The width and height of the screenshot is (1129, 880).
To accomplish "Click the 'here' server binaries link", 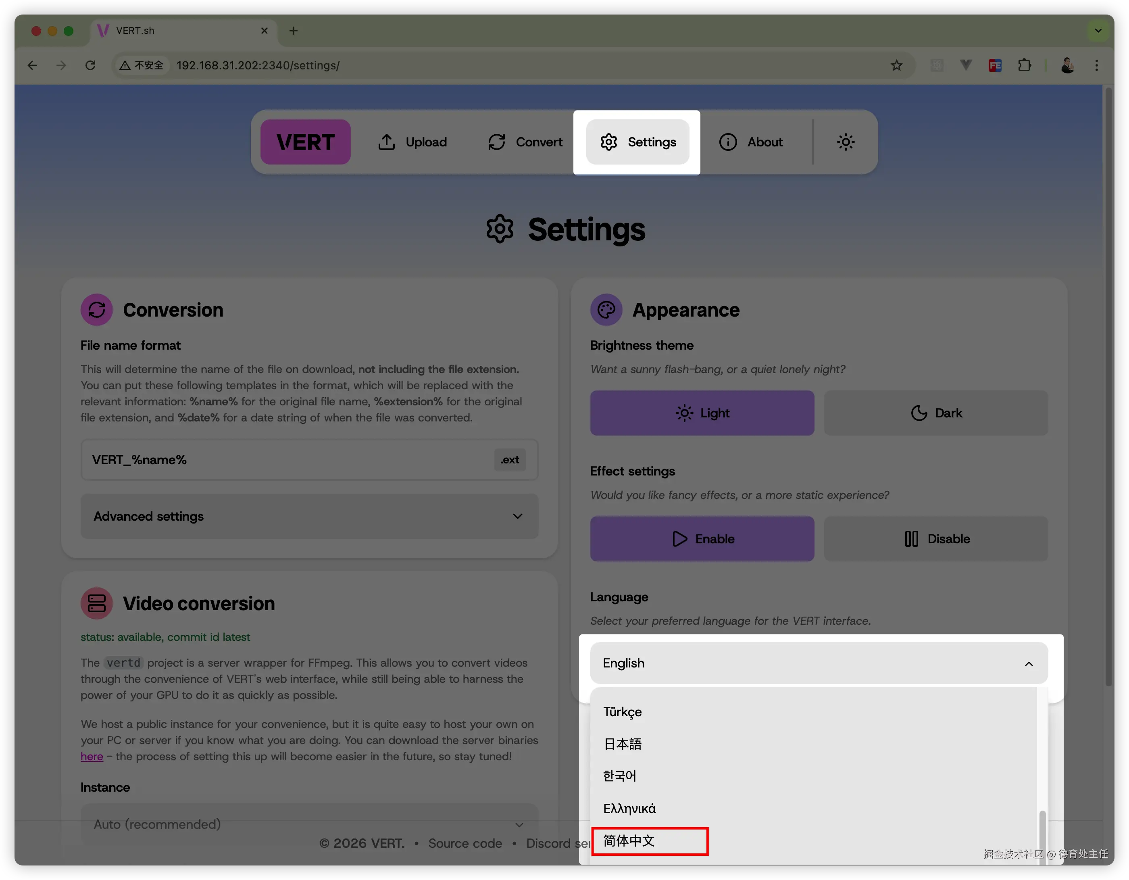I will pos(92,757).
